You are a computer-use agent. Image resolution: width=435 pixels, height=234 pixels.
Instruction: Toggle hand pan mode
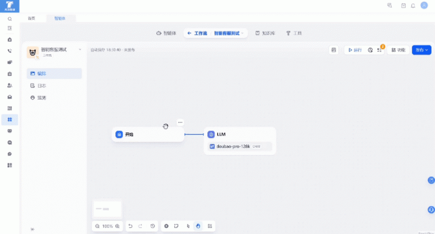[x=198, y=226]
